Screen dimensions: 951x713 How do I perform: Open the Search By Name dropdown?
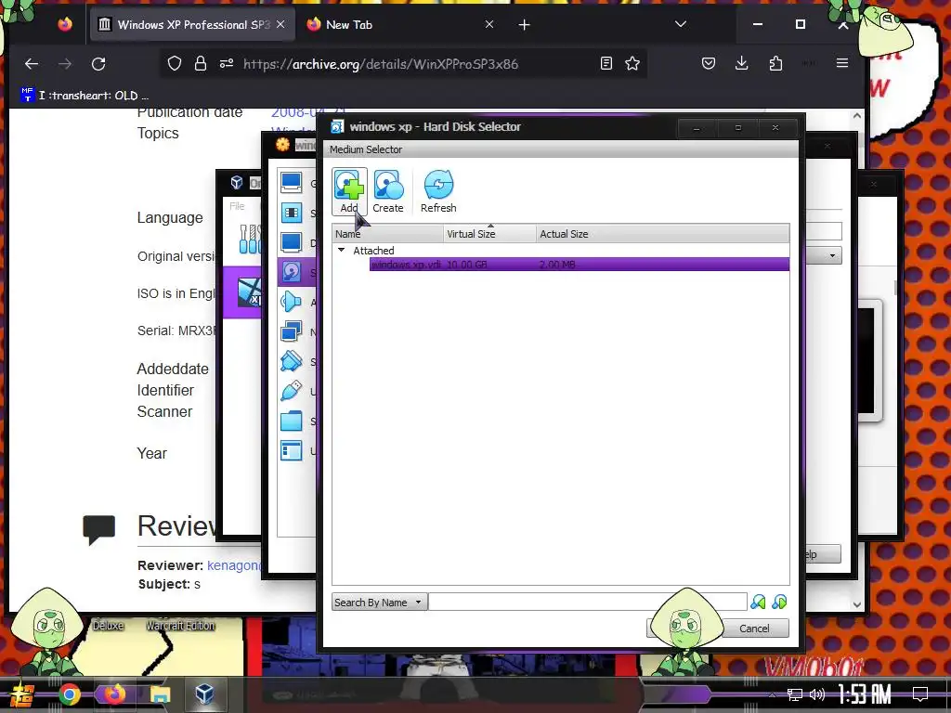click(x=380, y=602)
